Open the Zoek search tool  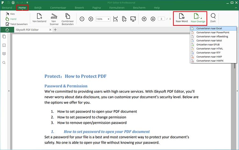pyautogui.click(x=213, y=18)
